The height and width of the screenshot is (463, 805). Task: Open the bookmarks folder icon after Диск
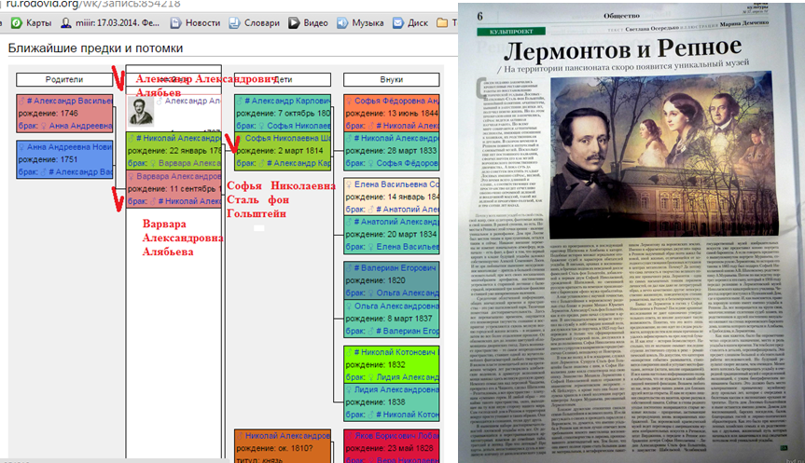pyautogui.click(x=441, y=23)
